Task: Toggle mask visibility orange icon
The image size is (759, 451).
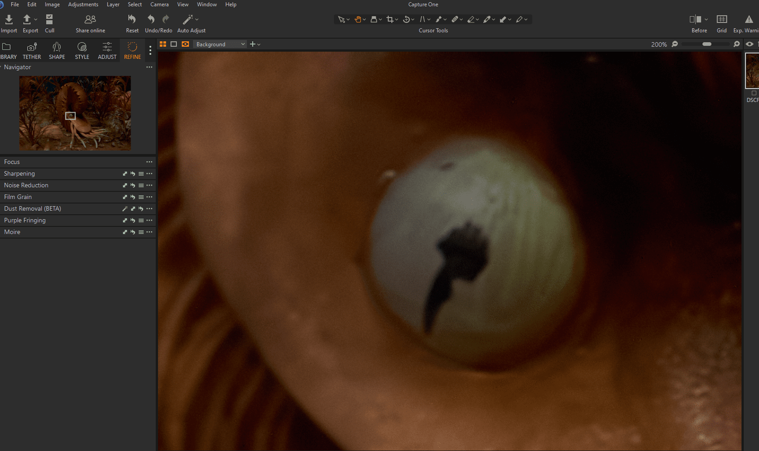Action: [185, 44]
